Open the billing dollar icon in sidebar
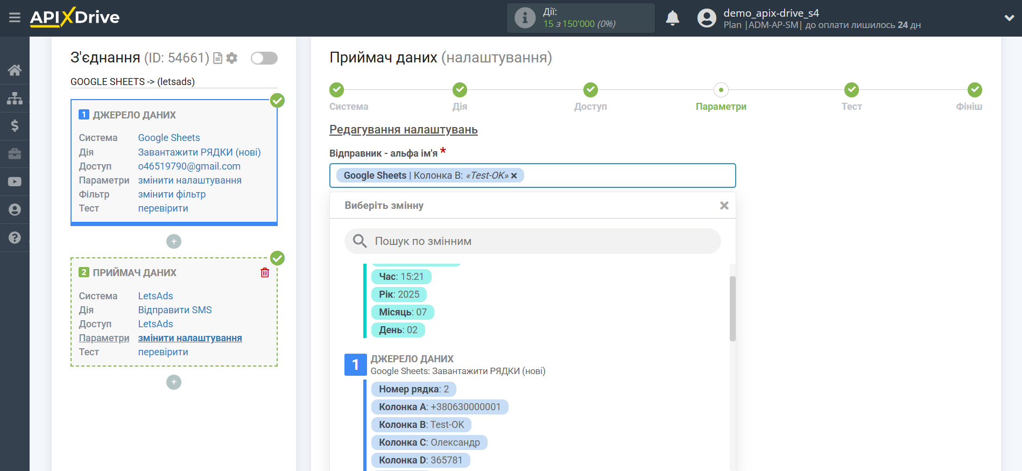The width and height of the screenshot is (1022, 471). tap(15, 126)
